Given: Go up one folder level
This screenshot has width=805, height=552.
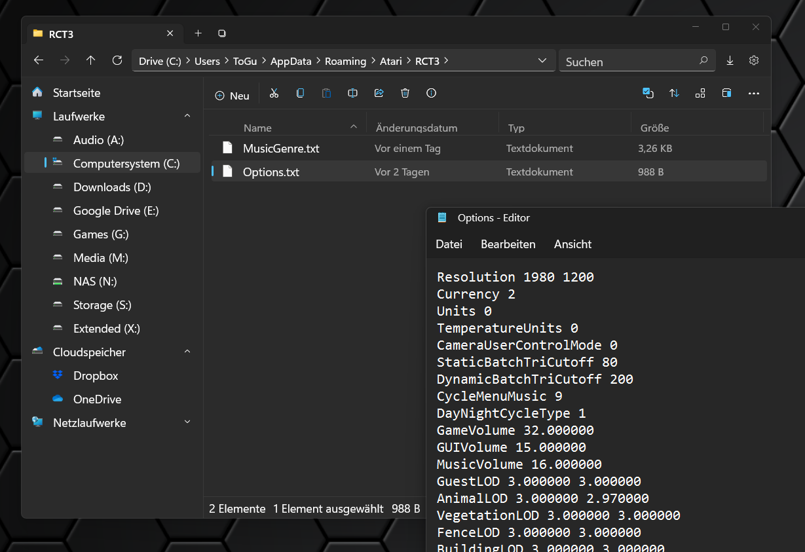Looking at the screenshot, I should 91,61.
